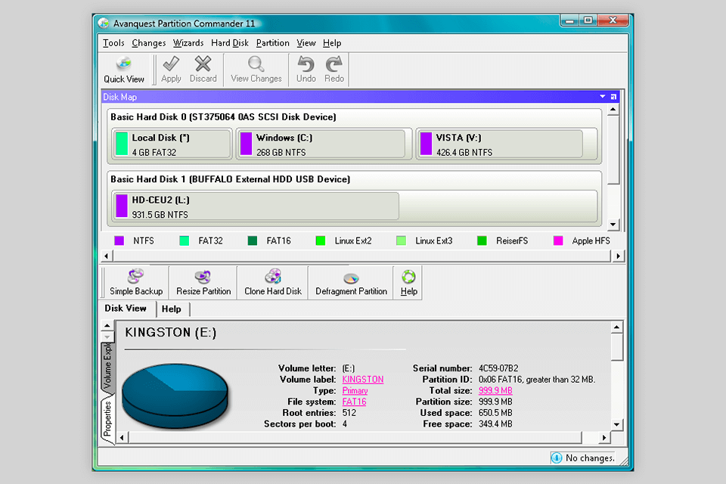The height and width of the screenshot is (484, 726).
Task: Click the 999.9 MB total size link
Action: (495, 390)
